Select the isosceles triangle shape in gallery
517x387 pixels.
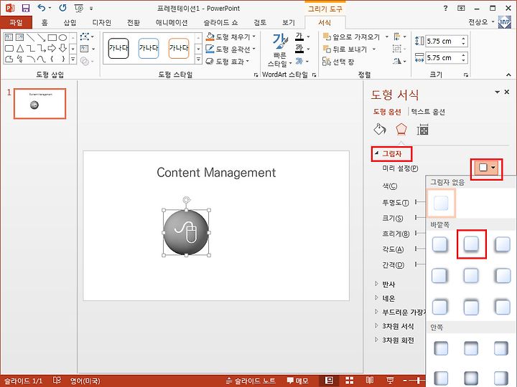pyautogui.click(x=20, y=49)
